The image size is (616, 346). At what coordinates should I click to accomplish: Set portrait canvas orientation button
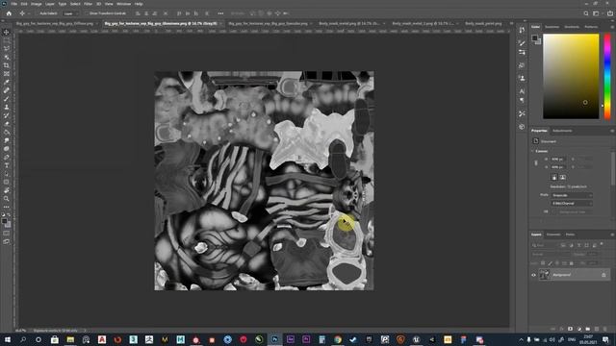pos(554,177)
